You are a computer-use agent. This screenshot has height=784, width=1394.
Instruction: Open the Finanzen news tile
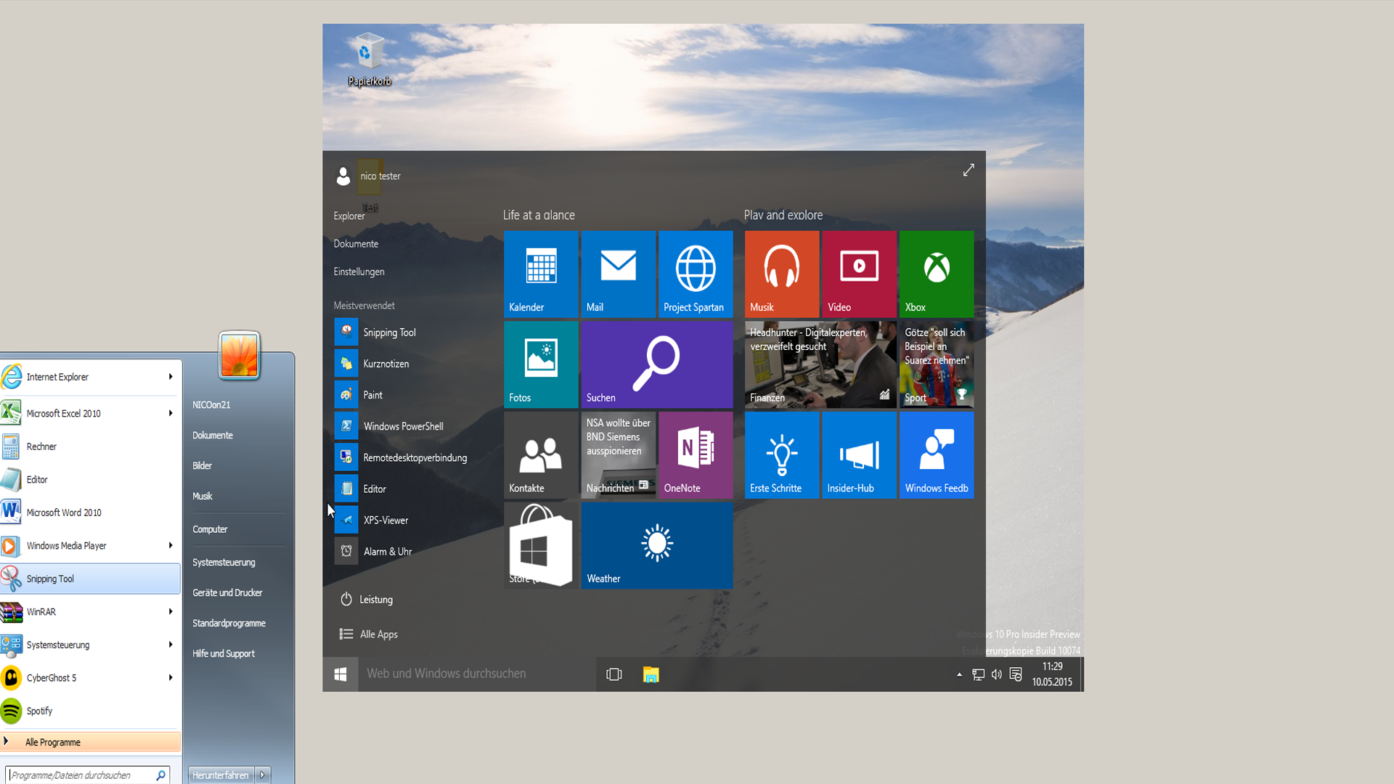click(x=820, y=364)
